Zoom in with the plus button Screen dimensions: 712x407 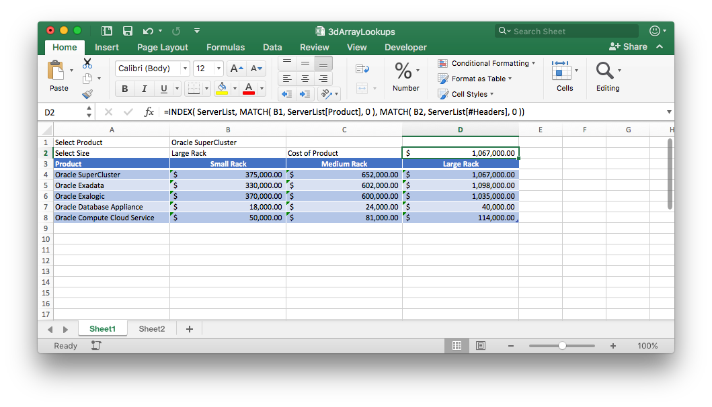[x=613, y=346]
